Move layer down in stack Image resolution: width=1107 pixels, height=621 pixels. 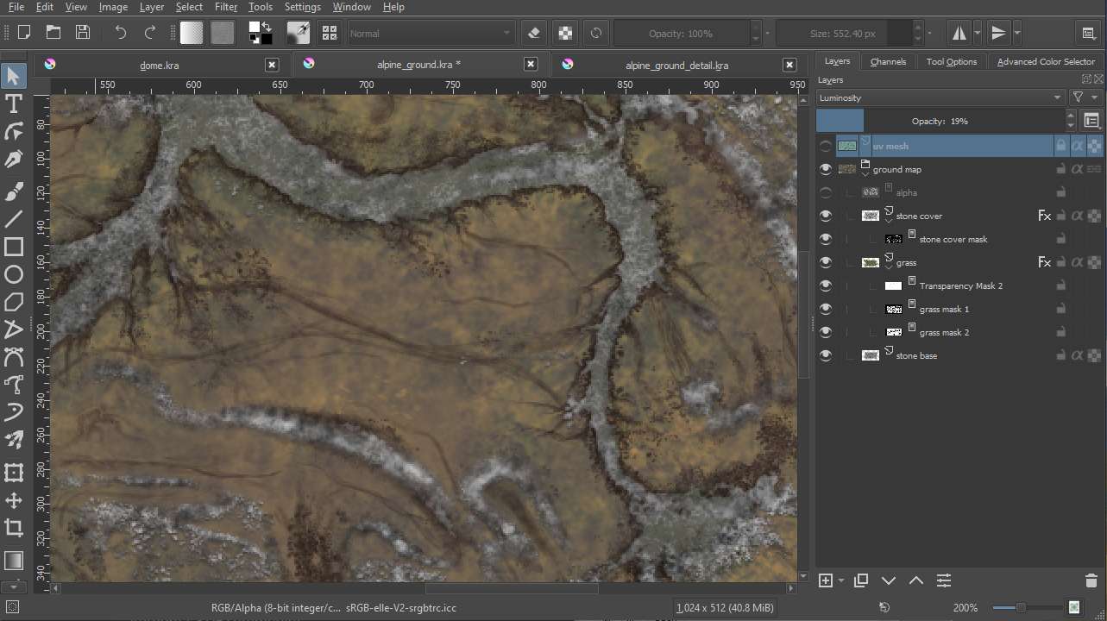[x=889, y=581]
